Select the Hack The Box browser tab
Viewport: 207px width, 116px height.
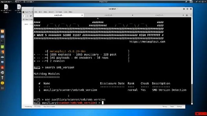[28, 12]
